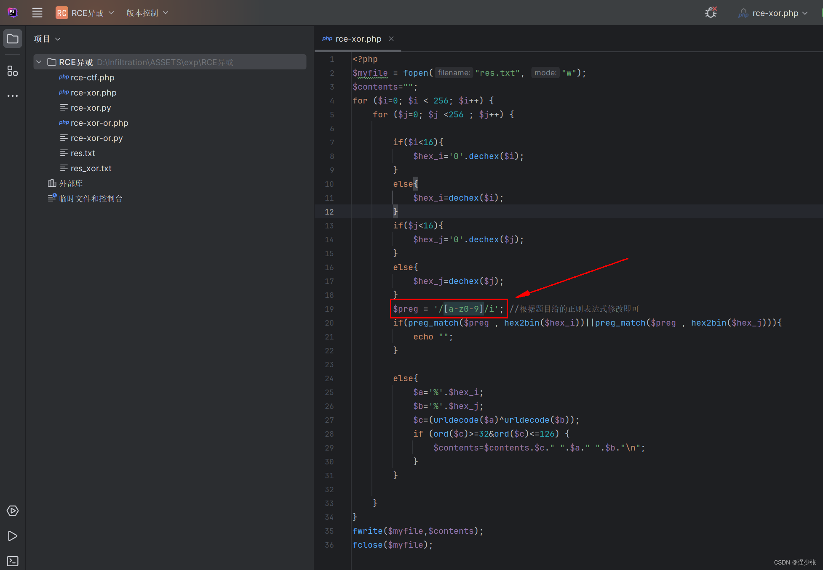Select rce-xor.py in project tree
This screenshot has height=570, width=823.
click(x=91, y=108)
